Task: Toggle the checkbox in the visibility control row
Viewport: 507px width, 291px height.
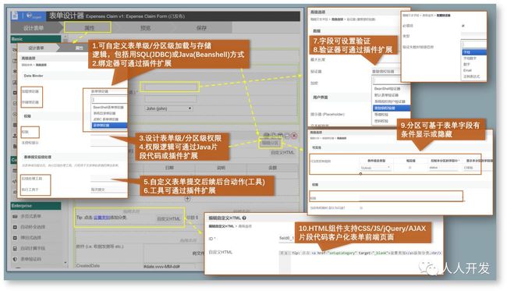Action: 410,168
